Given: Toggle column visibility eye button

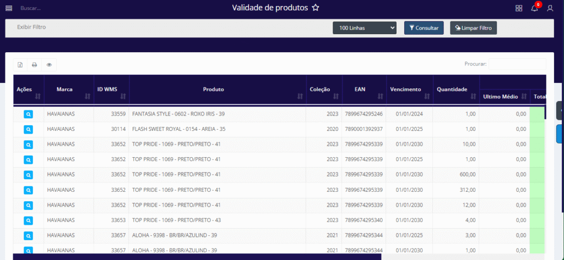Looking at the screenshot, I should click(x=49, y=65).
